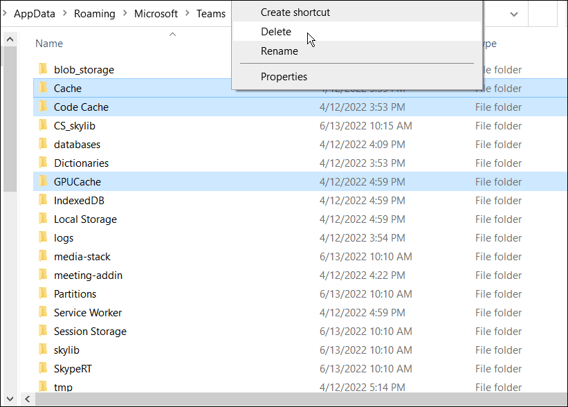
Task: Select the databases folder name
Action: [77, 145]
